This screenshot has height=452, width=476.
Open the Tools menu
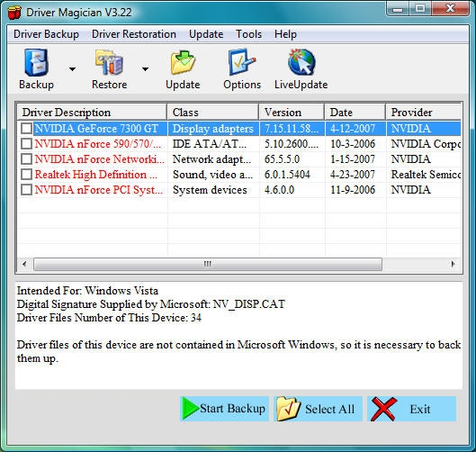248,34
